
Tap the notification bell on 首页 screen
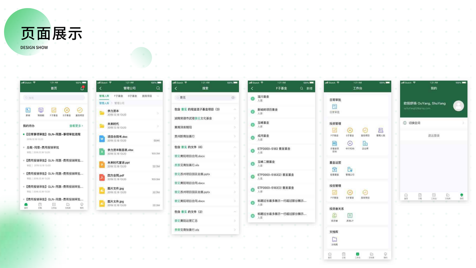coord(82,88)
